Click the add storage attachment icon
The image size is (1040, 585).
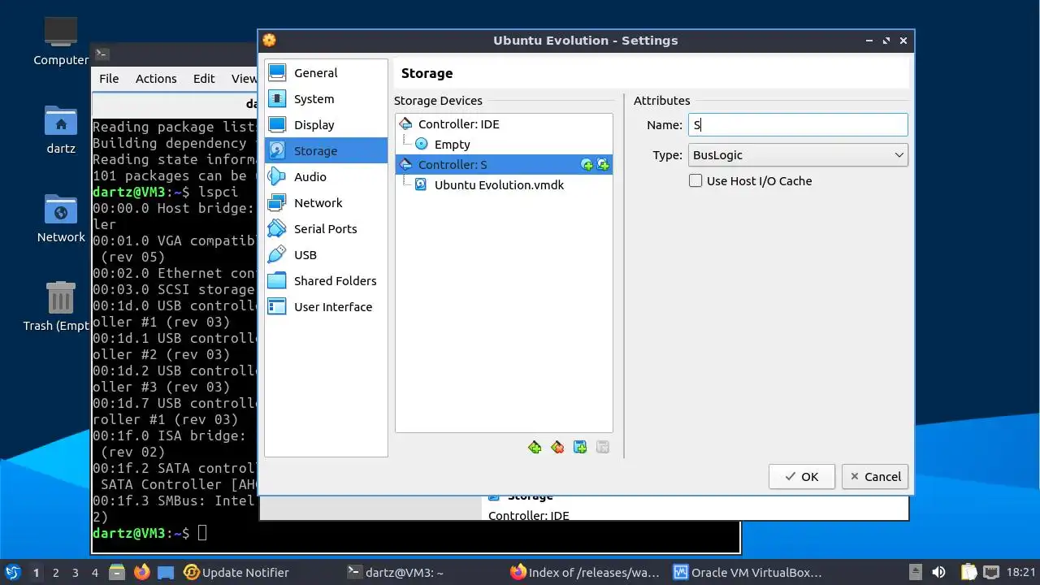(x=580, y=447)
